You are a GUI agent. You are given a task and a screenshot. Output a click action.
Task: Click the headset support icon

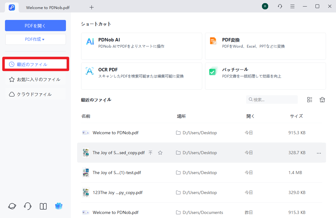tap(27, 206)
